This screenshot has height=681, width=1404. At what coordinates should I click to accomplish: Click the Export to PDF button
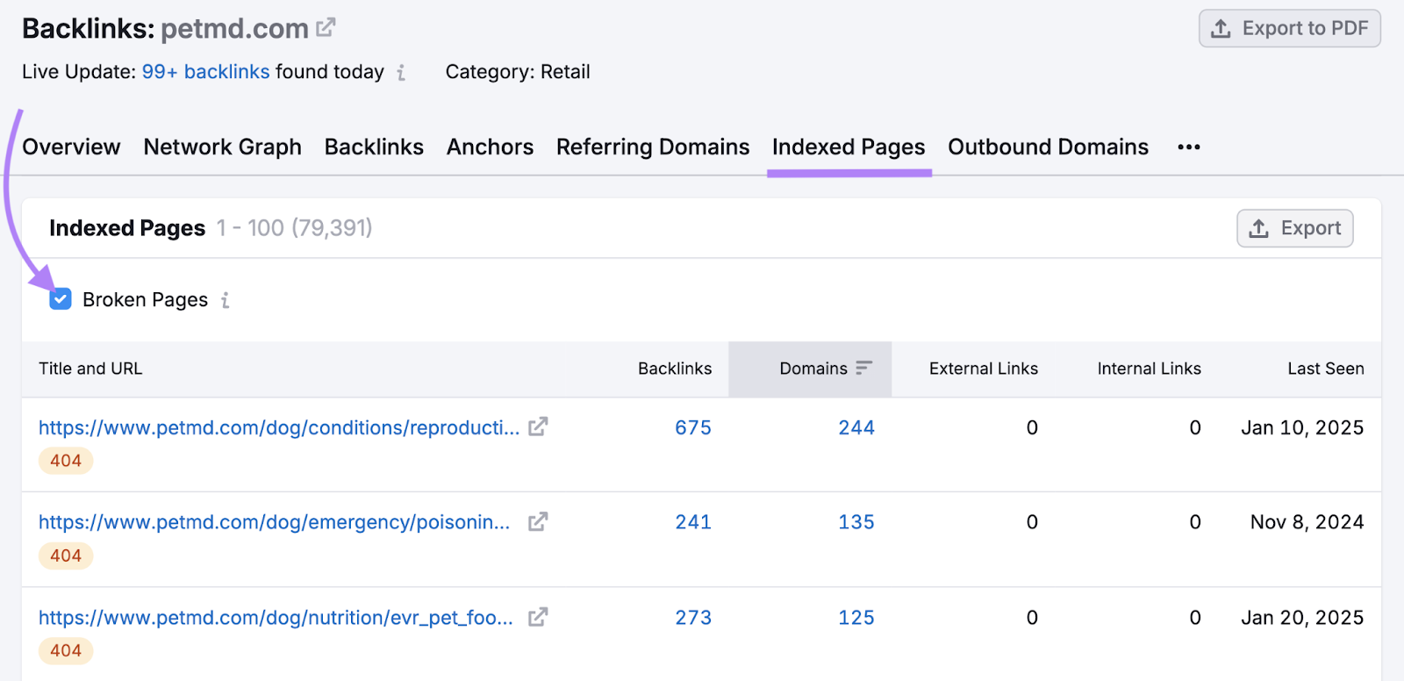click(1289, 29)
